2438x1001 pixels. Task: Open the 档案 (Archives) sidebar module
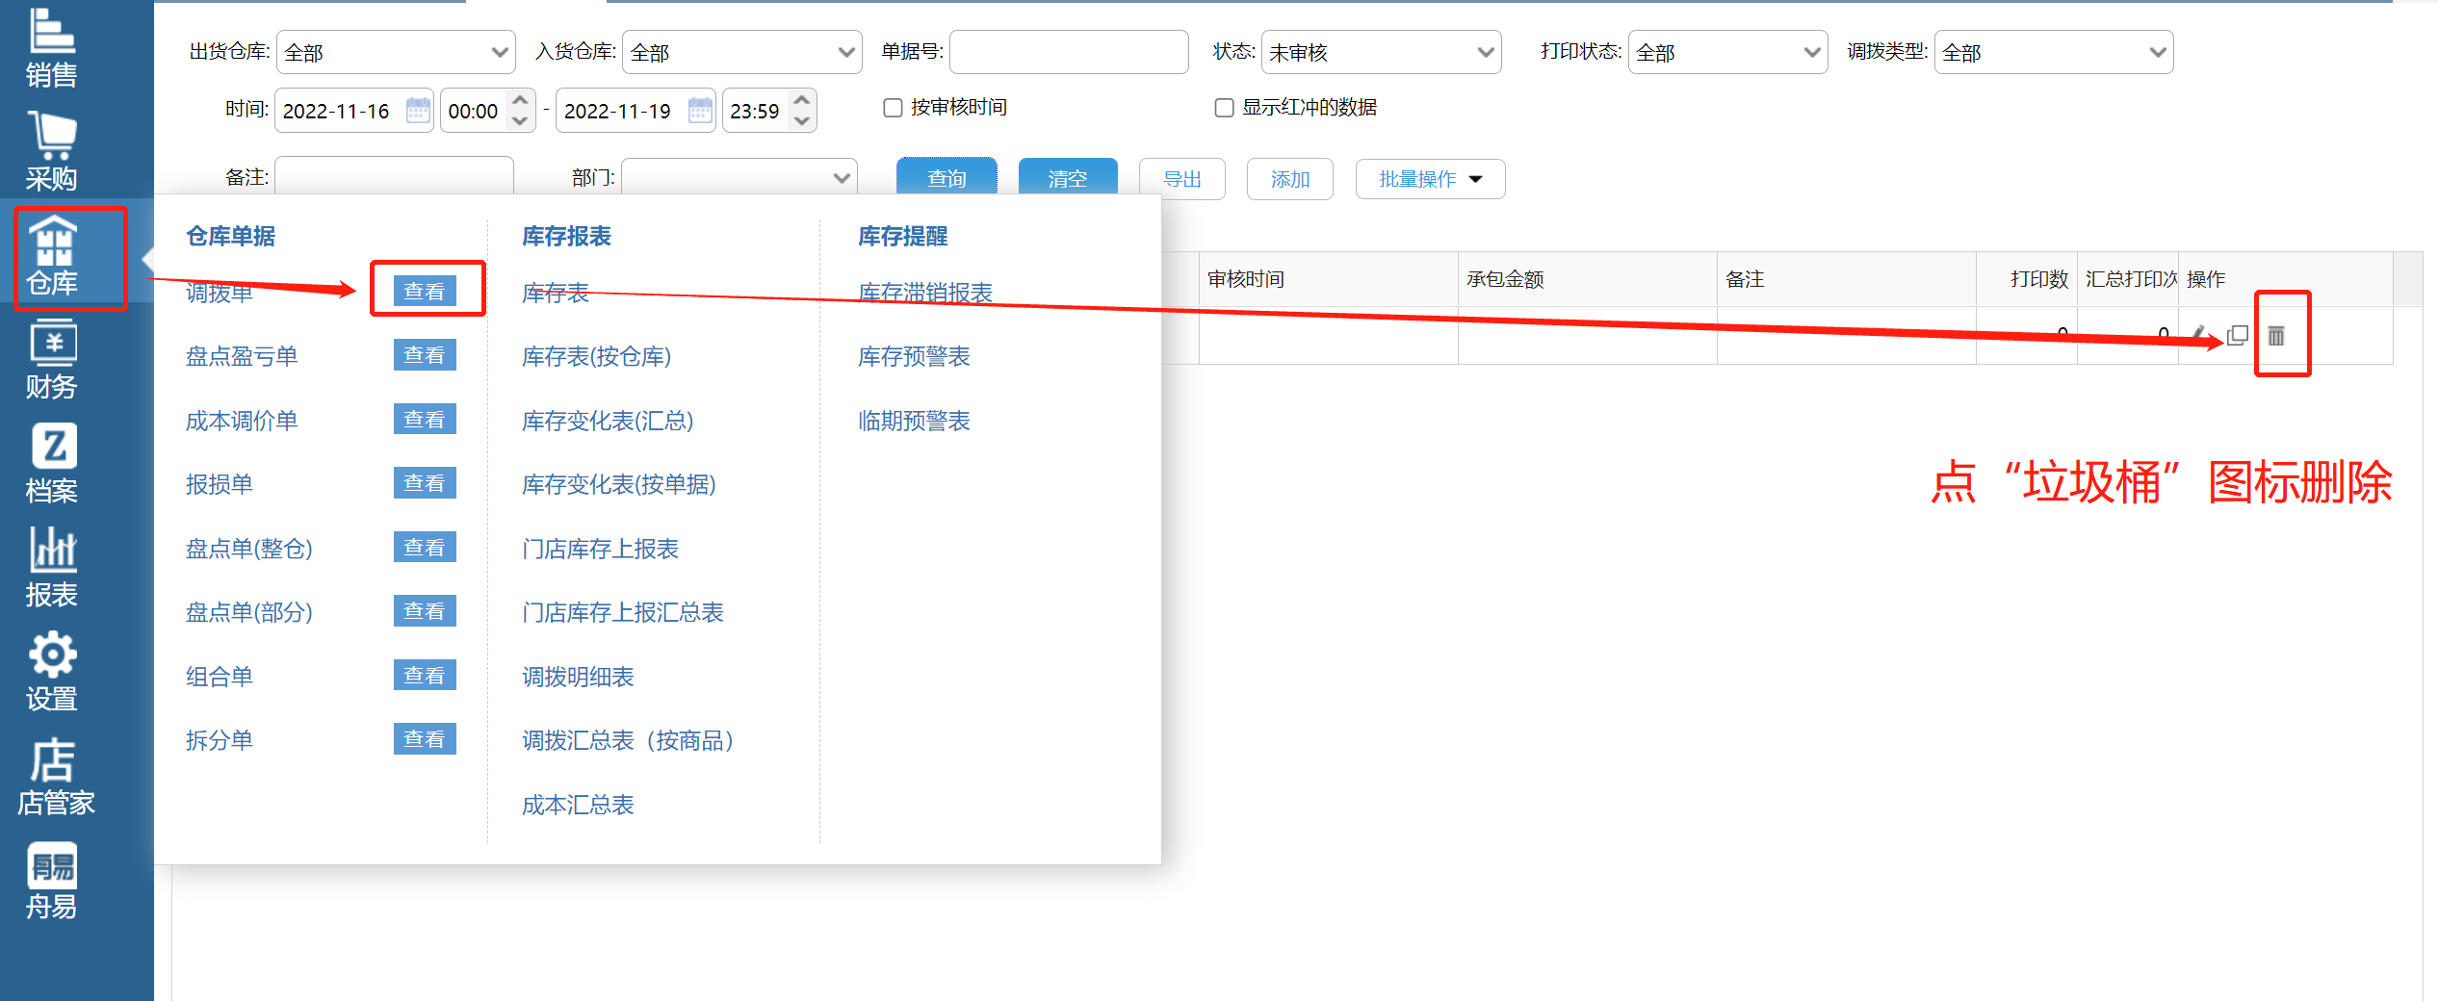pyautogui.click(x=52, y=464)
